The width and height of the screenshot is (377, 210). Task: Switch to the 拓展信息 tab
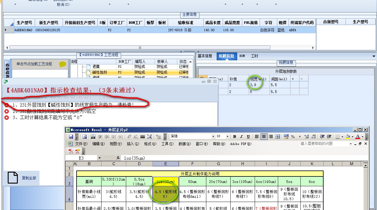pos(226,56)
